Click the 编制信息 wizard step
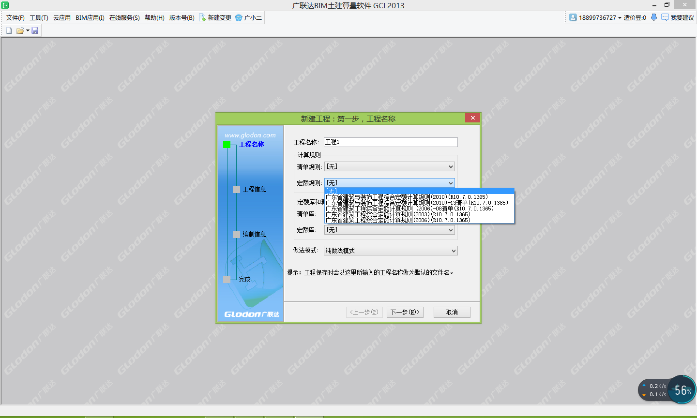 [254, 234]
